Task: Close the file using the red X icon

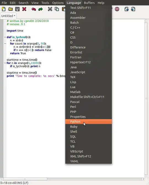Action: coord(24,9)
